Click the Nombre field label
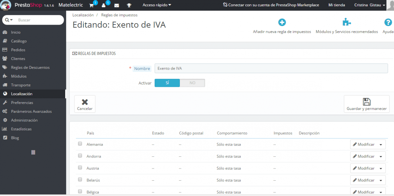Viewport: 394px width, 196px height. 142,69
